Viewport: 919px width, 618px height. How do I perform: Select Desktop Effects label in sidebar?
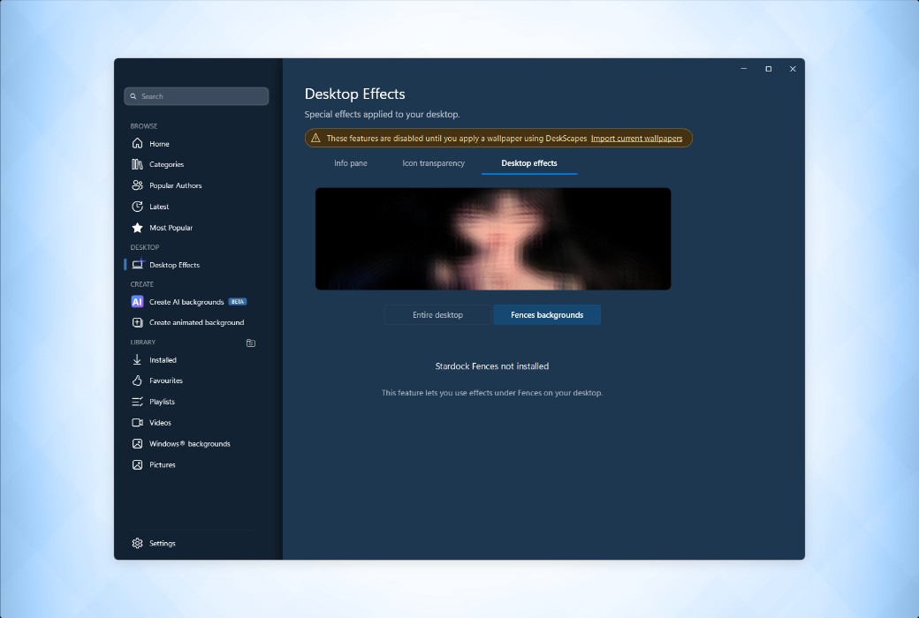pos(174,266)
